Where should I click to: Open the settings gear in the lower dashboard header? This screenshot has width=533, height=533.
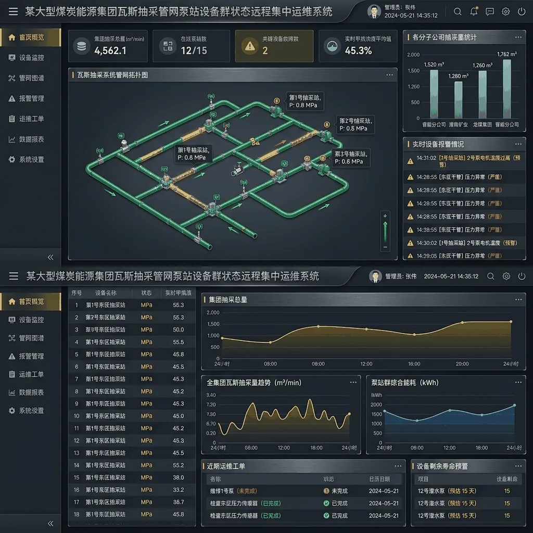[506, 276]
